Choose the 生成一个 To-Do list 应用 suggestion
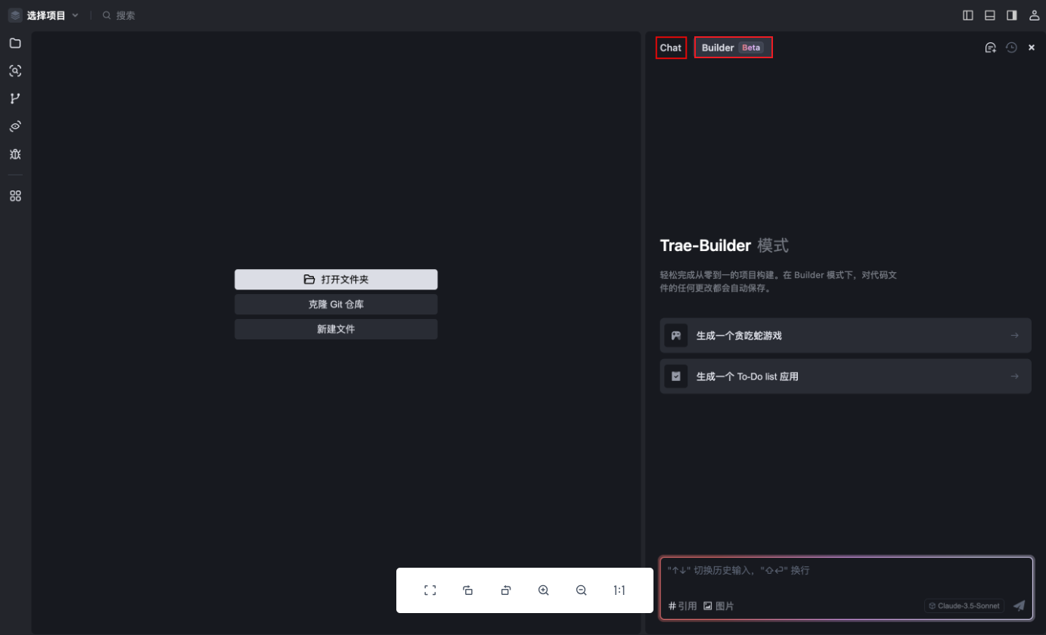 pos(846,376)
